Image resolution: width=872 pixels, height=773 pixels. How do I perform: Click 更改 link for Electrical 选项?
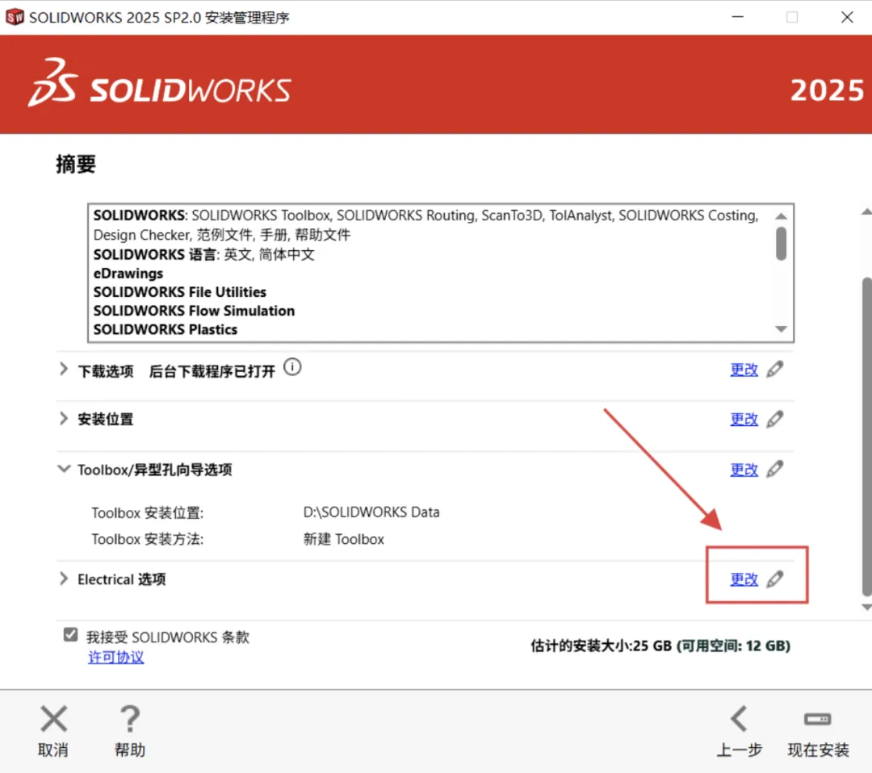coord(744,579)
